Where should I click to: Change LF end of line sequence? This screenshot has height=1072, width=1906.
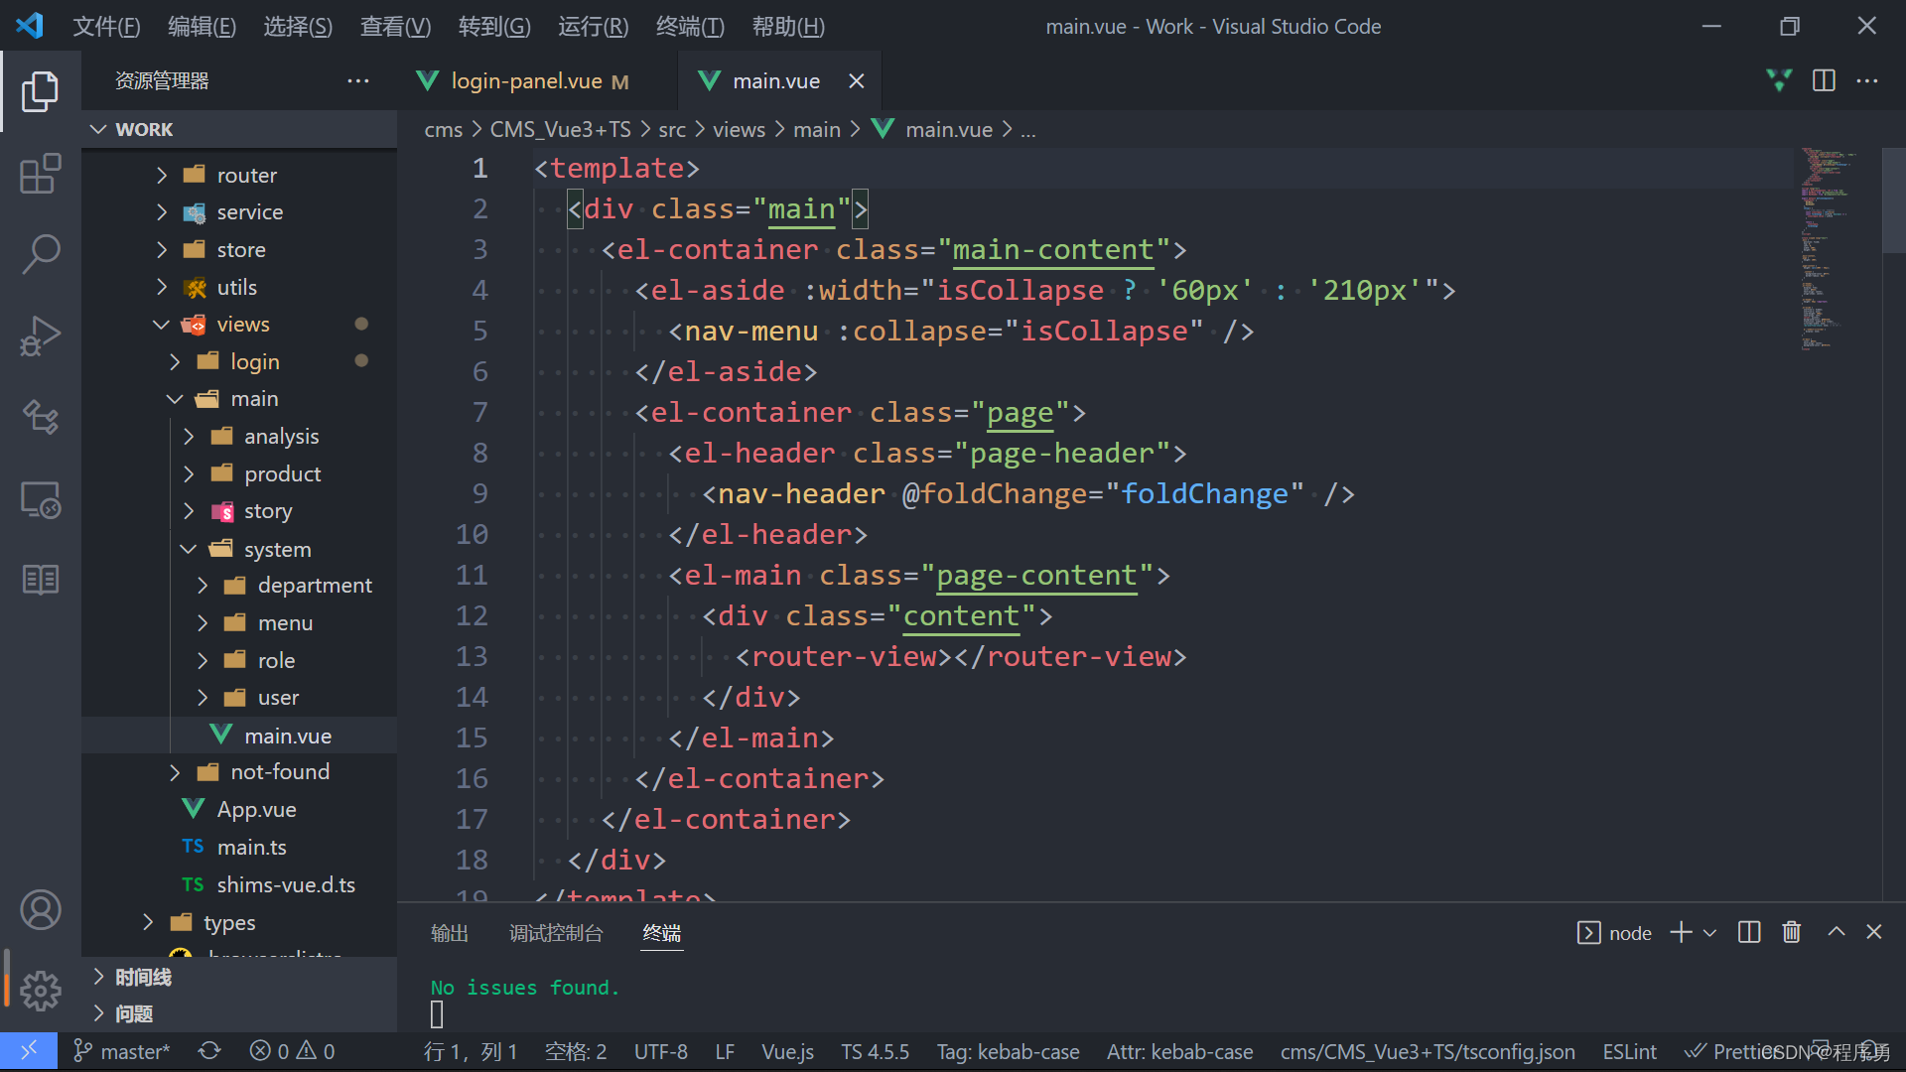[725, 1051]
